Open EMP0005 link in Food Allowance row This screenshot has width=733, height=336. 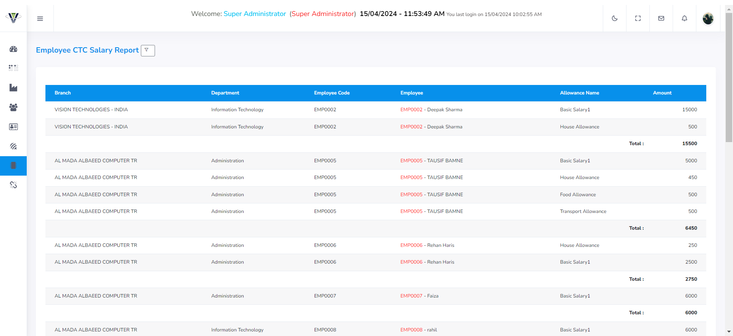(x=412, y=195)
